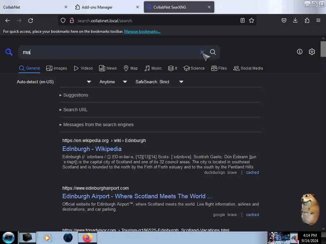Bookmark this page with the star
The height and width of the screenshot is (244, 326).
point(252,20)
